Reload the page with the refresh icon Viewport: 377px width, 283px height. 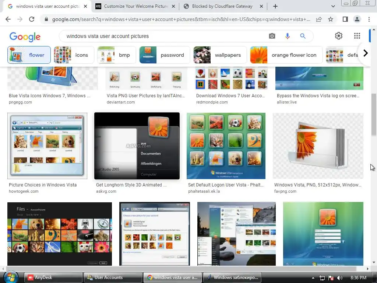[x=32, y=19]
